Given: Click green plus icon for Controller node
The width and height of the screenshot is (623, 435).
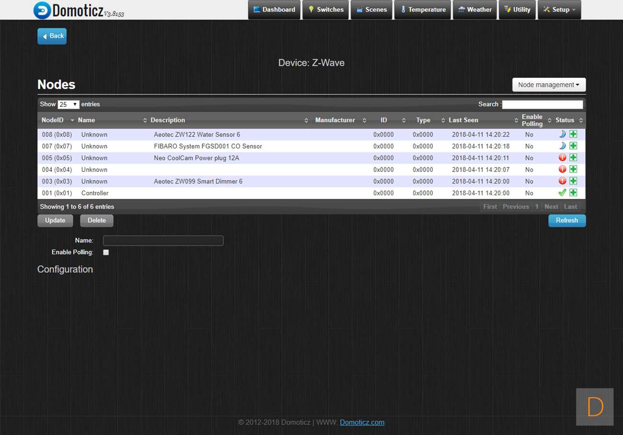Looking at the screenshot, I should [573, 193].
